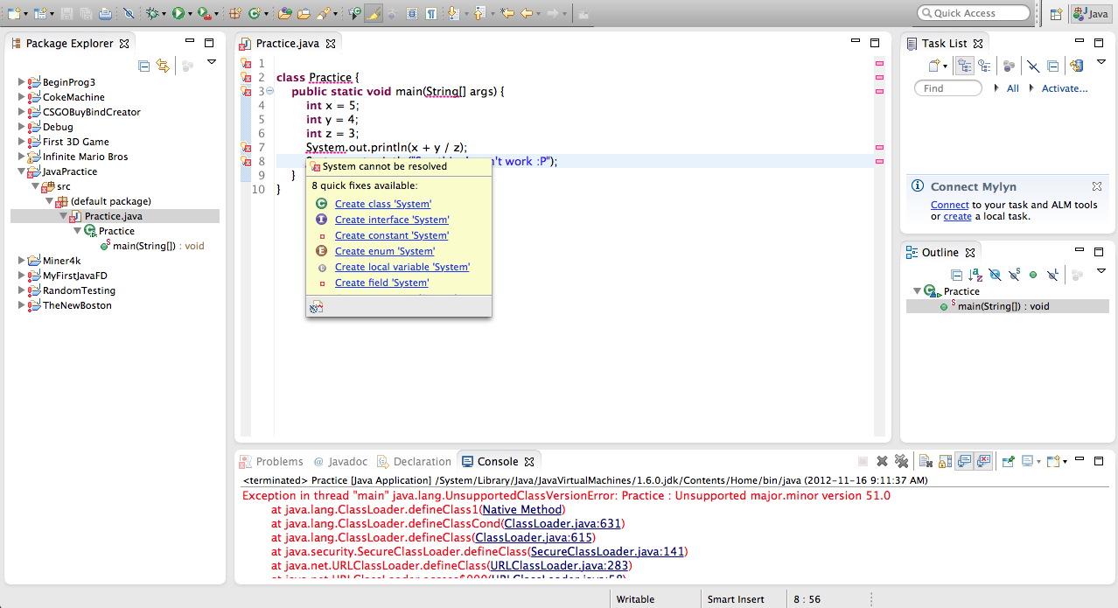Viewport: 1118px width, 608px height.
Task: Open Package Explorer view menu triangle
Action: (211, 62)
